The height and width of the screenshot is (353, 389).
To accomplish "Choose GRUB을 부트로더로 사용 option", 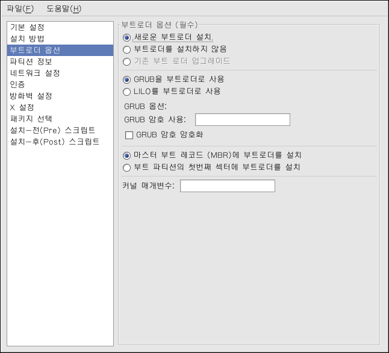I will point(126,80).
